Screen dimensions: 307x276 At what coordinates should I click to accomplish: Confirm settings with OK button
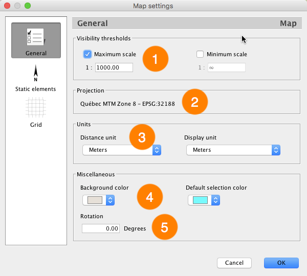click(281, 263)
